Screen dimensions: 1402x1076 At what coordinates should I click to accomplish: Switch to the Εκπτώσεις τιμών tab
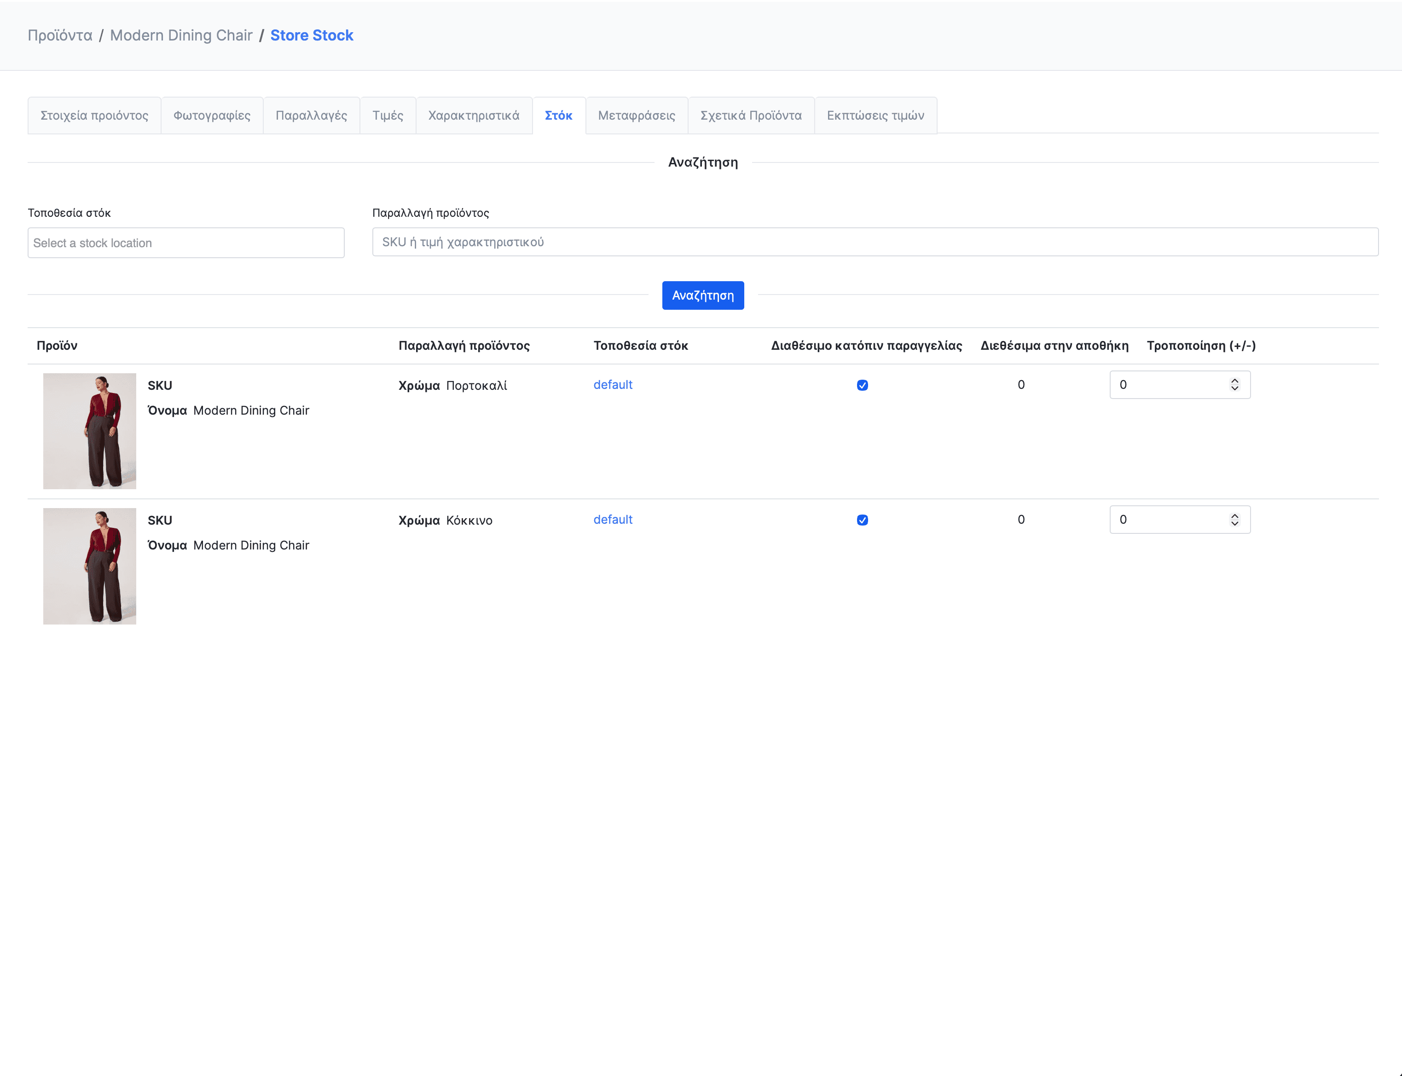pyautogui.click(x=875, y=115)
